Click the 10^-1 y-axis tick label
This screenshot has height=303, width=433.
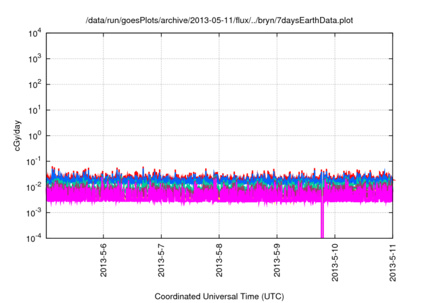[34, 162]
